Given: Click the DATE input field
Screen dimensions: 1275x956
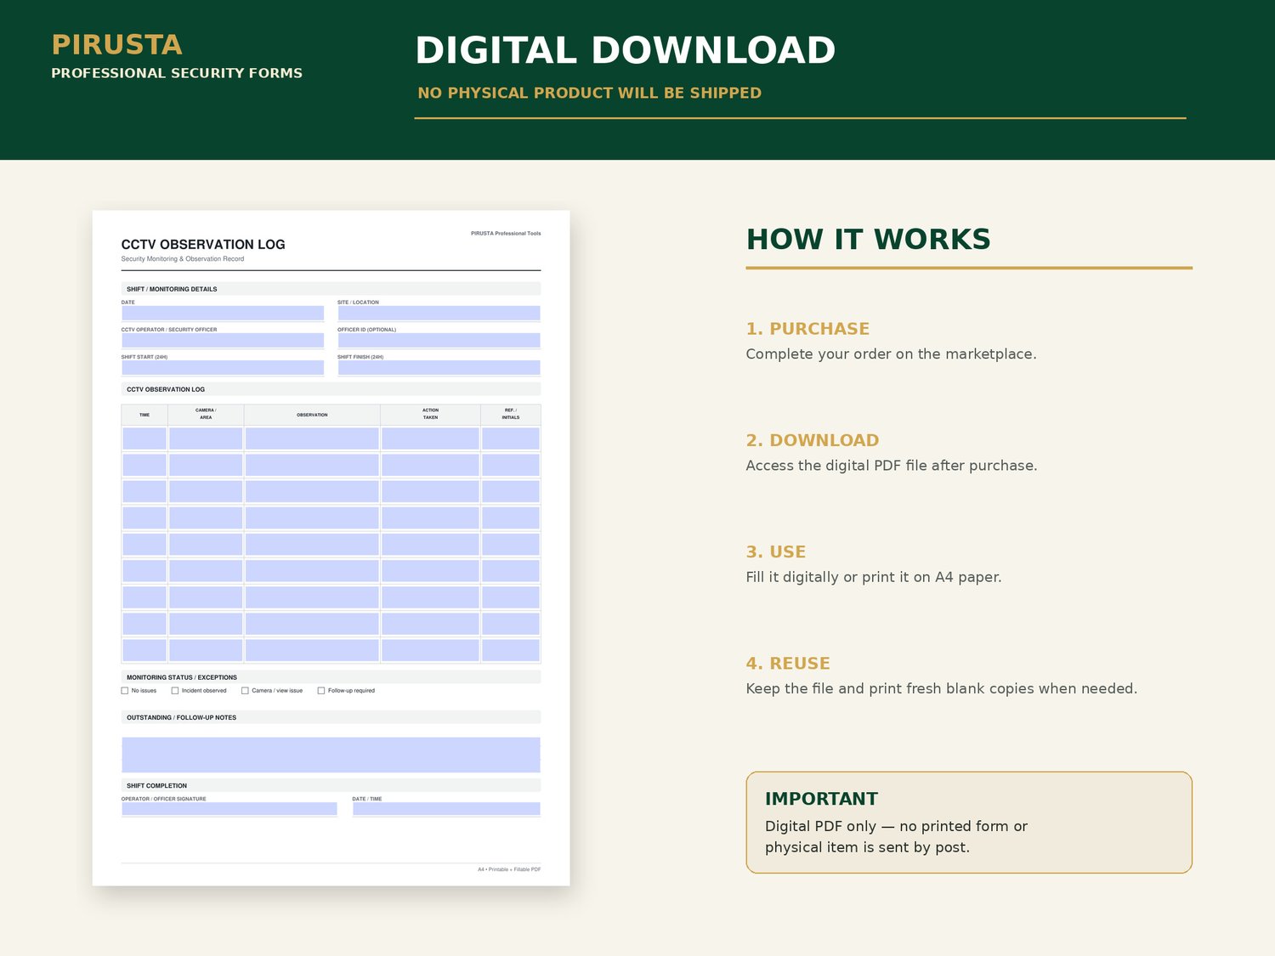Looking at the screenshot, I should pyautogui.click(x=223, y=313).
